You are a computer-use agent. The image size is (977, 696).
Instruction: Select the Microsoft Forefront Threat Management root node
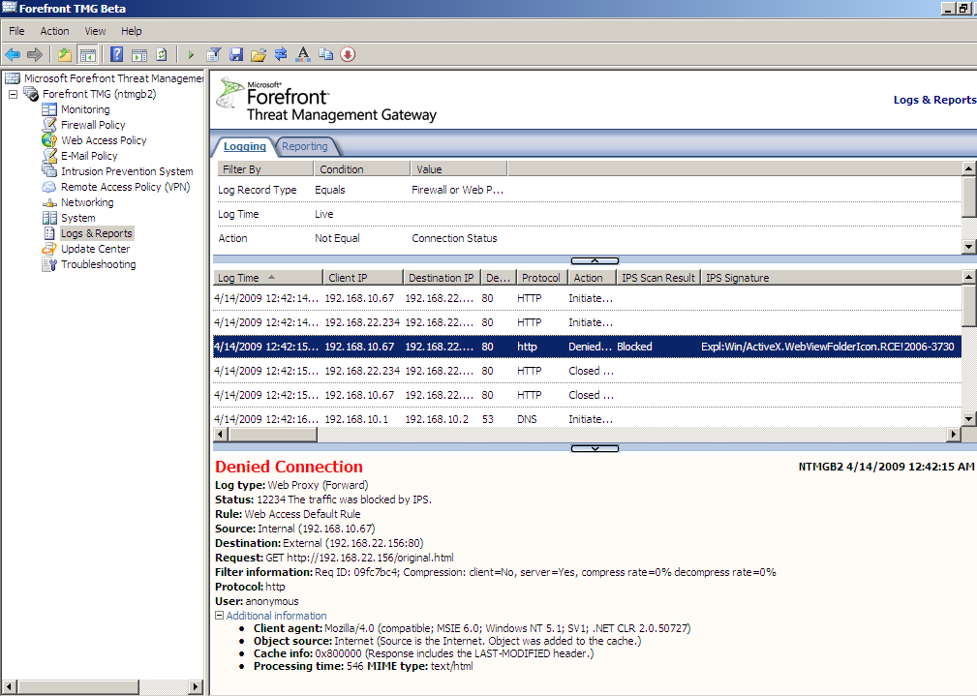pyautogui.click(x=114, y=78)
